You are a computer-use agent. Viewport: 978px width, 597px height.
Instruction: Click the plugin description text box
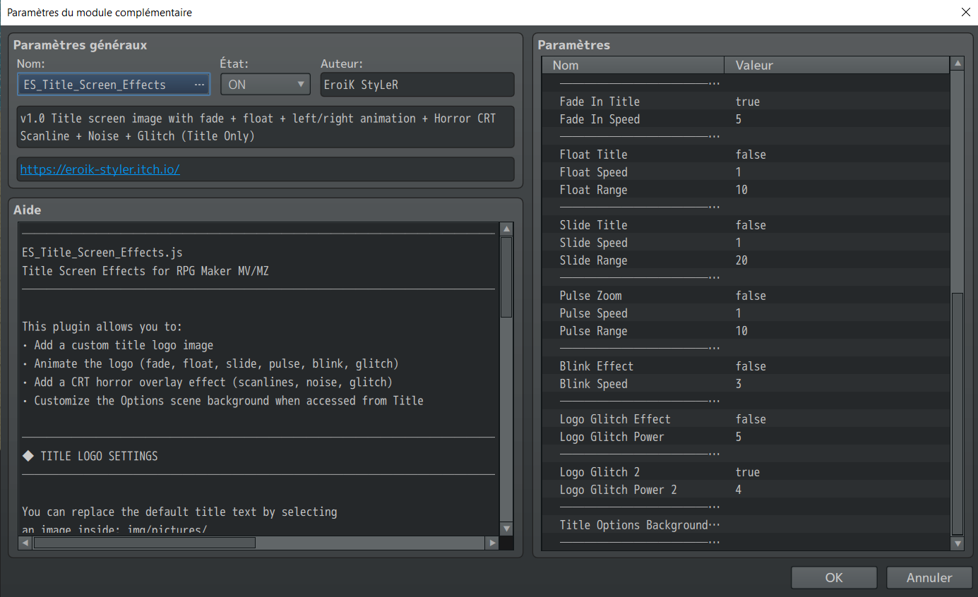(266, 127)
